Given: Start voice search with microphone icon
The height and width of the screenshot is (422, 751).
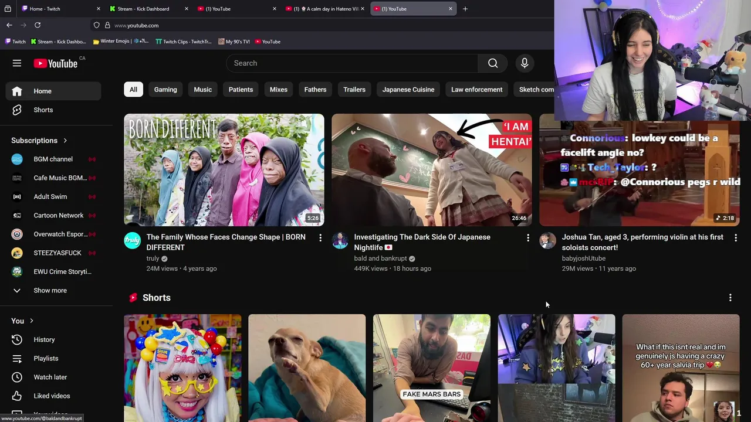Looking at the screenshot, I should 525,63.
